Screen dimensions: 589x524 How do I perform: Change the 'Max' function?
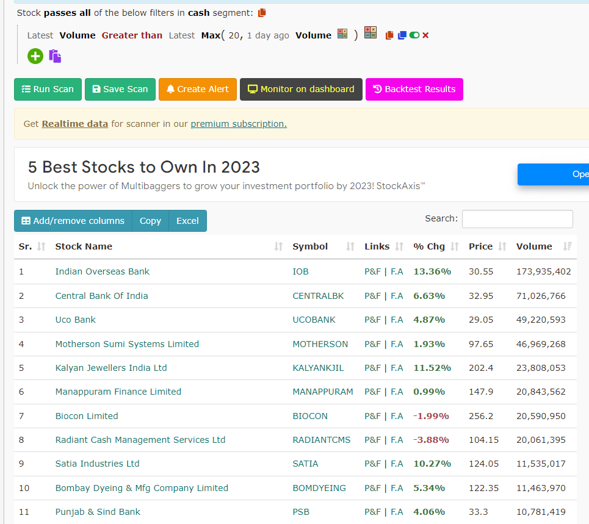pos(211,35)
